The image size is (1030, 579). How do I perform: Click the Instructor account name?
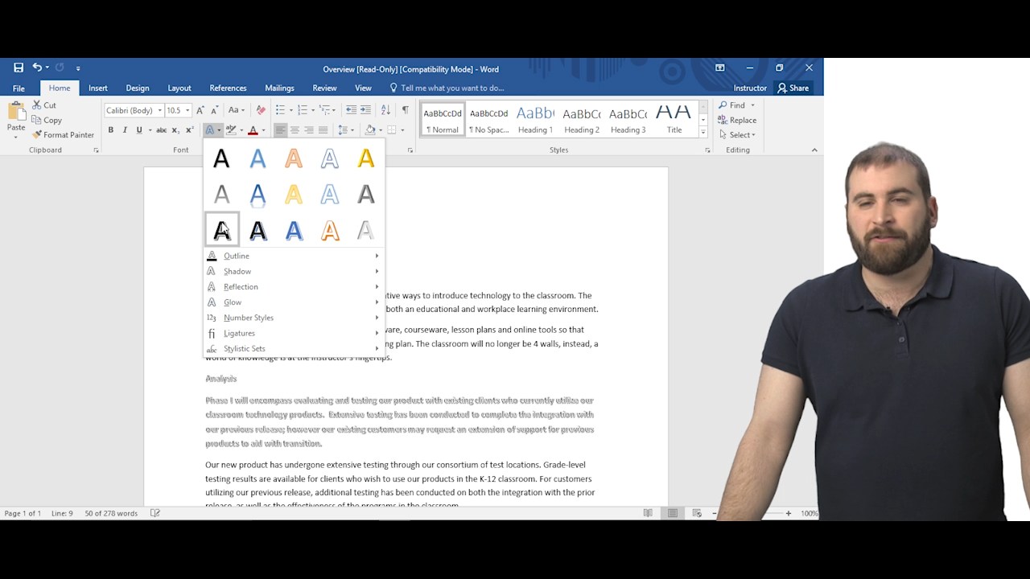point(750,88)
